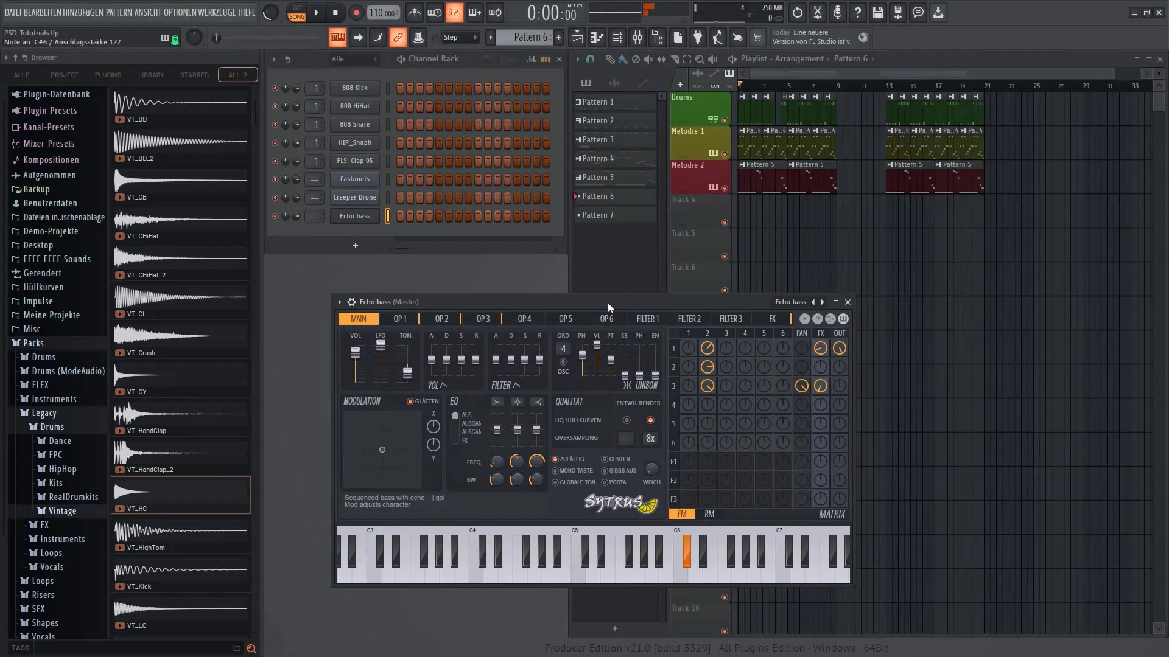The image size is (1169, 657).
Task: Open the Piano Roll view icon
Action: click(597, 38)
